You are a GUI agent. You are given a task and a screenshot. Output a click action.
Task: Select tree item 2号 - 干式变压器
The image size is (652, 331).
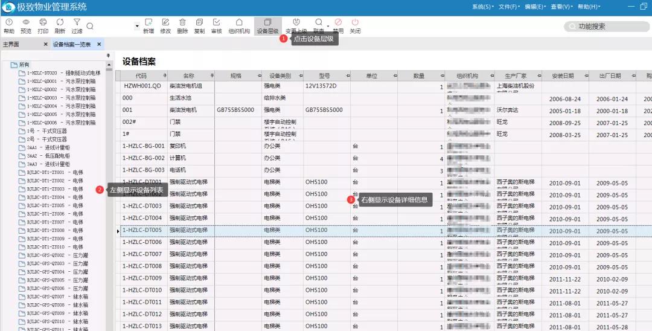point(47,140)
